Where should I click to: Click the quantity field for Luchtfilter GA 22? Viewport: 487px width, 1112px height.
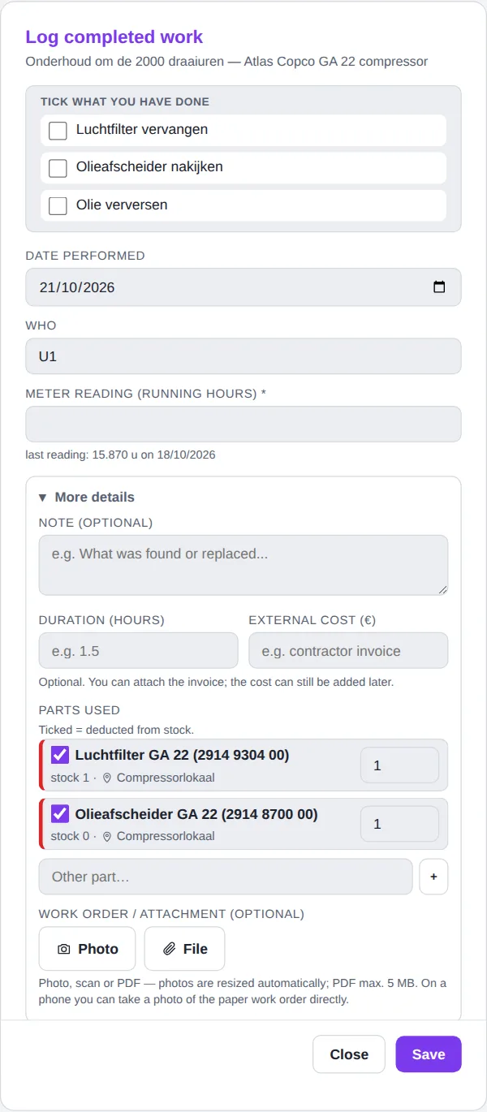click(x=399, y=765)
